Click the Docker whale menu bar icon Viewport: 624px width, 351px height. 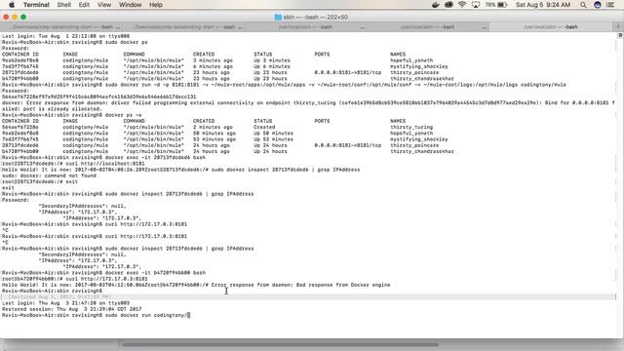tap(436, 5)
